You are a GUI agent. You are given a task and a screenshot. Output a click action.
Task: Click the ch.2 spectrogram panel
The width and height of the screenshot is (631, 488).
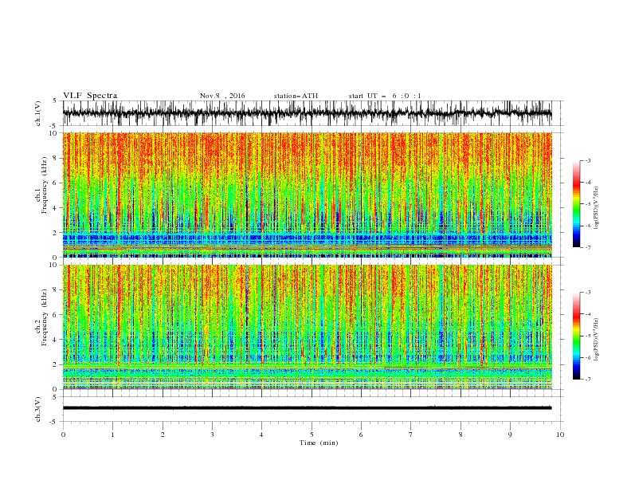[x=307, y=327]
